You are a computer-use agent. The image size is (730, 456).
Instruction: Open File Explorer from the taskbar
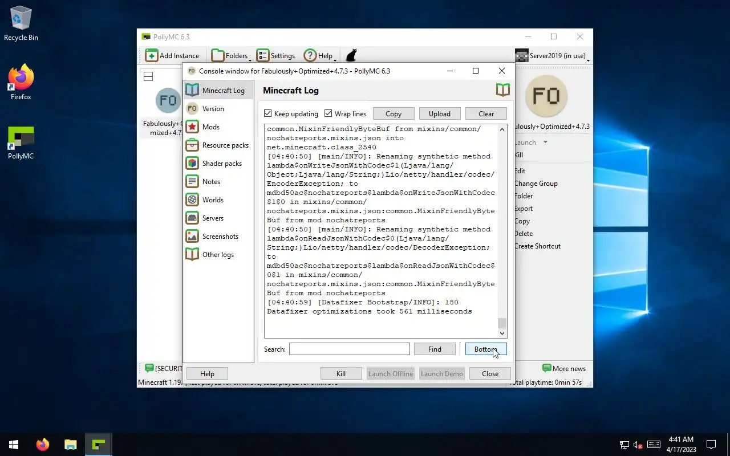tap(70, 445)
